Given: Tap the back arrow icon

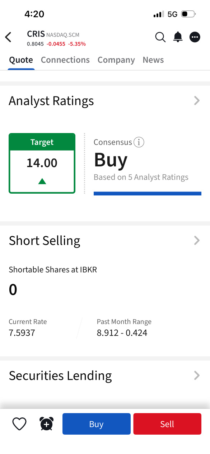Looking at the screenshot, I should point(8,37).
